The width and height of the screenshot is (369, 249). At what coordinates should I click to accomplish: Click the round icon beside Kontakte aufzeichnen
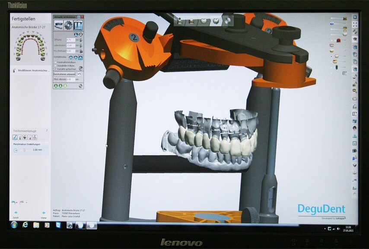tap(81, 68)
